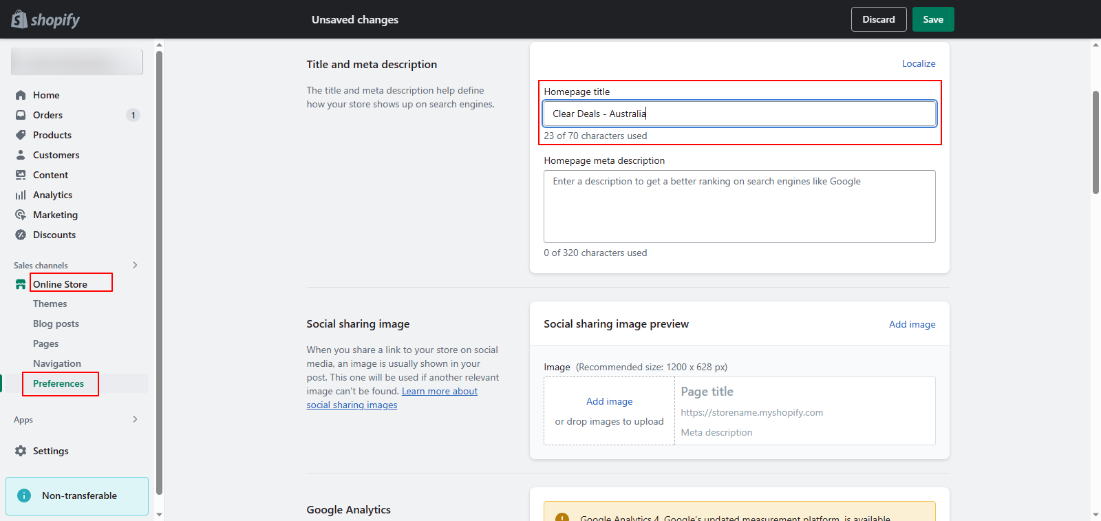Screen dimensions: 1101x521
Task: Click the Products tag icon
Action: click(x=21, y=135)
